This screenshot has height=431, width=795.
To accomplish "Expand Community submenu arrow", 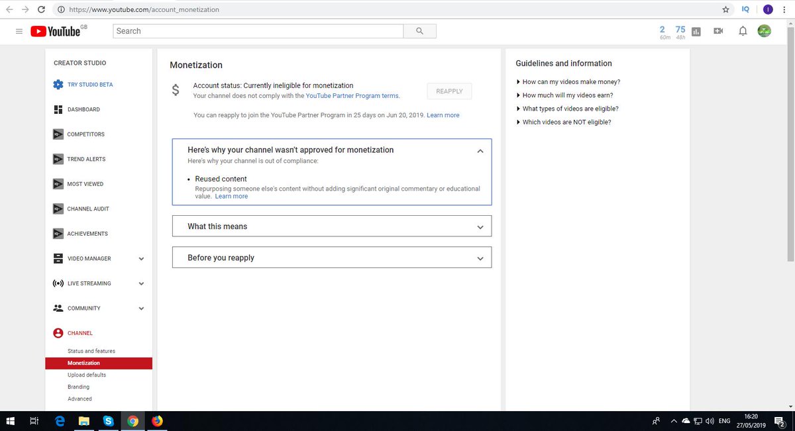I will (141, 309).
